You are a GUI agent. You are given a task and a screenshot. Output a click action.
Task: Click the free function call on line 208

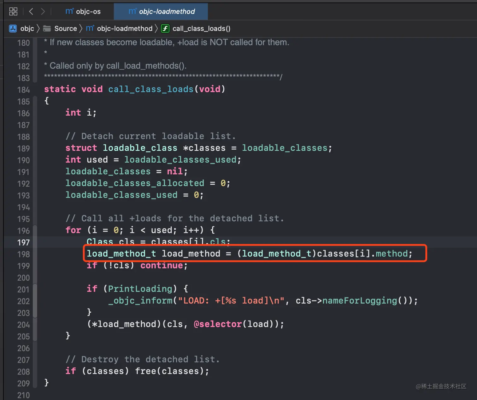click(145, 371)
